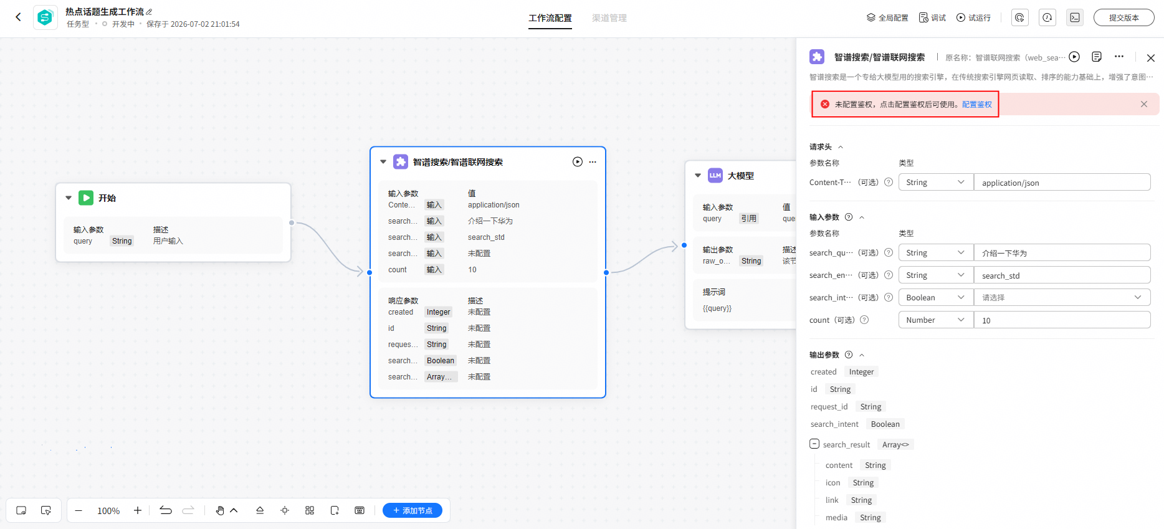Click the help icon for search_qu parameter

(889, 252)
